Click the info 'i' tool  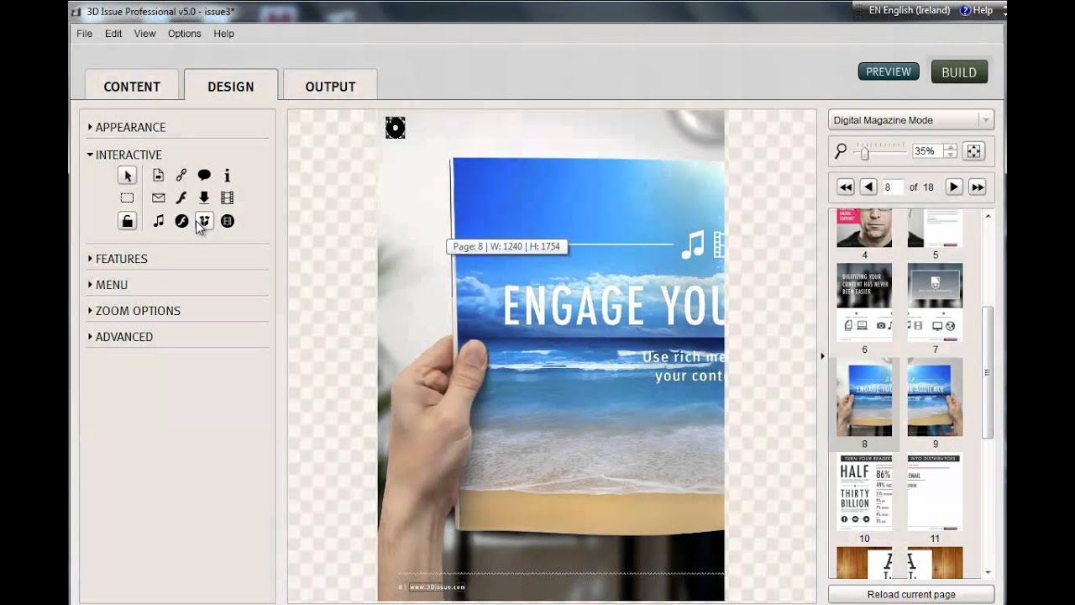click(x=227, y=176)
